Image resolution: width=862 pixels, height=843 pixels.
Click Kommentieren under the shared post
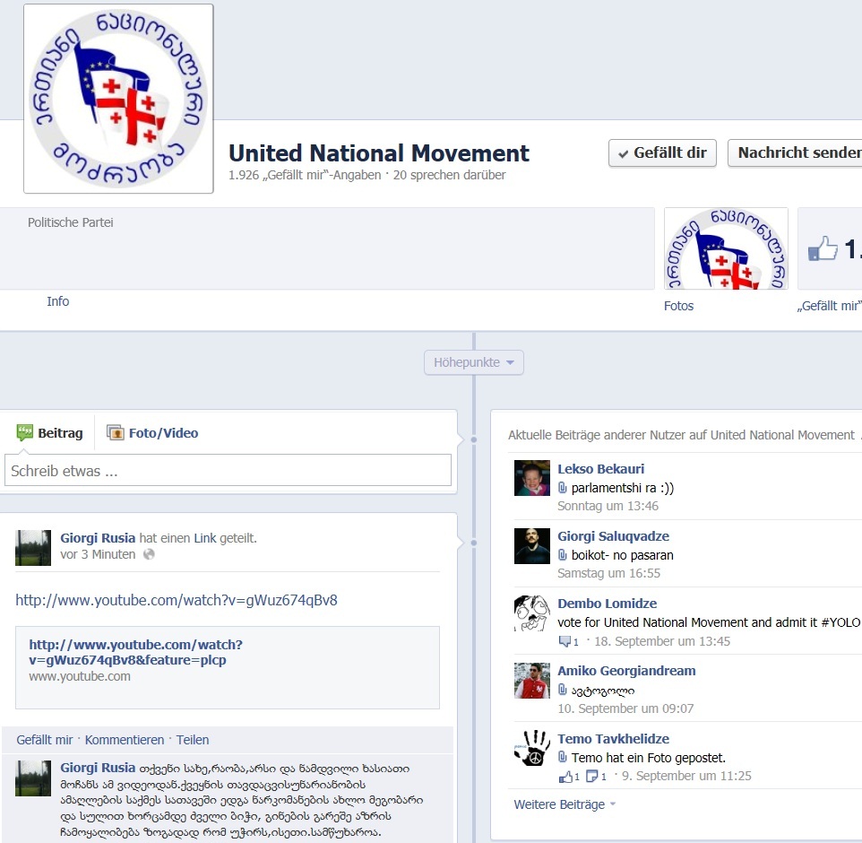(125, 740)
